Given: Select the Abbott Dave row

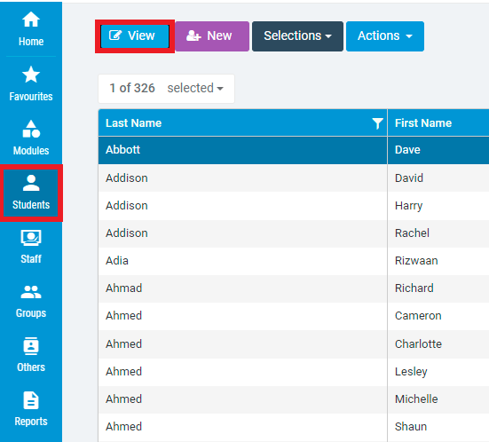Looking at the screenshot, I should [294, 150].
